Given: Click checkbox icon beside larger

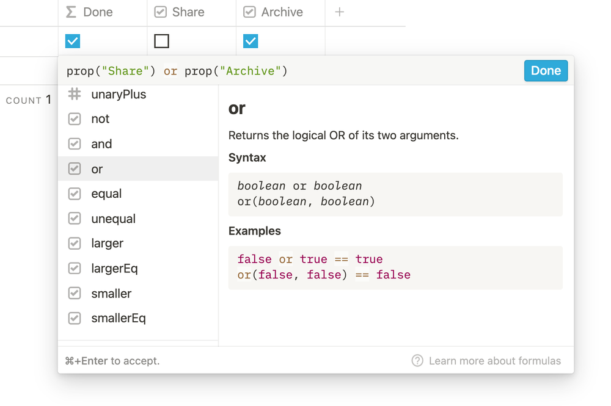Looking at the screenshot, I should (75, 243).
